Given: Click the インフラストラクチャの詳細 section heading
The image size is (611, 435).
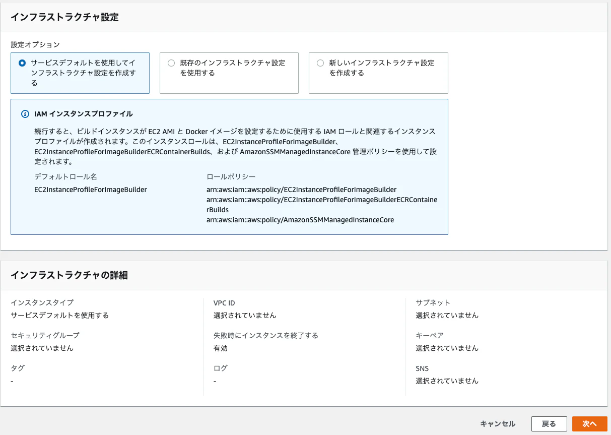Looking at the screenshot, I should tap(70, 275).
